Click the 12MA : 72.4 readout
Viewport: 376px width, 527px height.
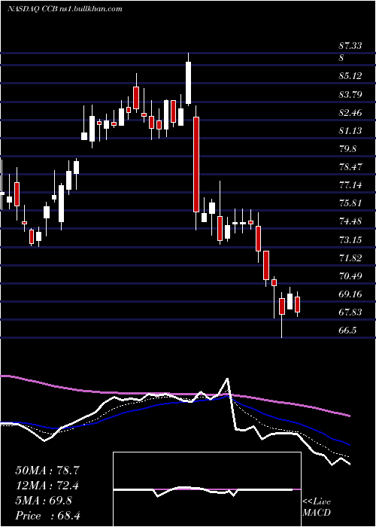coord(47,486)
